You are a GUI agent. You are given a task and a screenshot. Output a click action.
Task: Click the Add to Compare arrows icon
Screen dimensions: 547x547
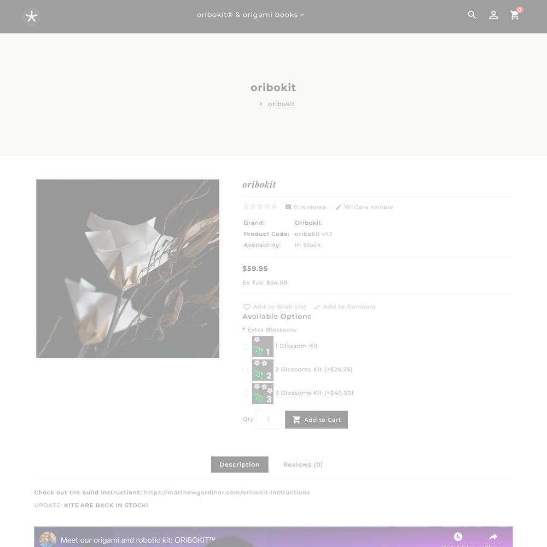pos(317,307)
